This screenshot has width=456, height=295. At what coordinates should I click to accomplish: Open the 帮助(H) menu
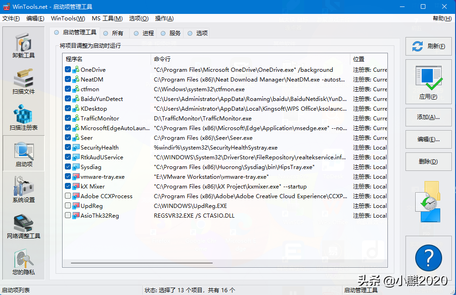(442, 19)
